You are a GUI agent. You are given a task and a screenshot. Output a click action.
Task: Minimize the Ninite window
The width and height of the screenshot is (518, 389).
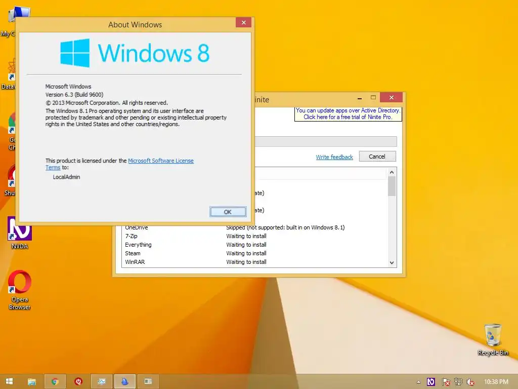(360, 98)
